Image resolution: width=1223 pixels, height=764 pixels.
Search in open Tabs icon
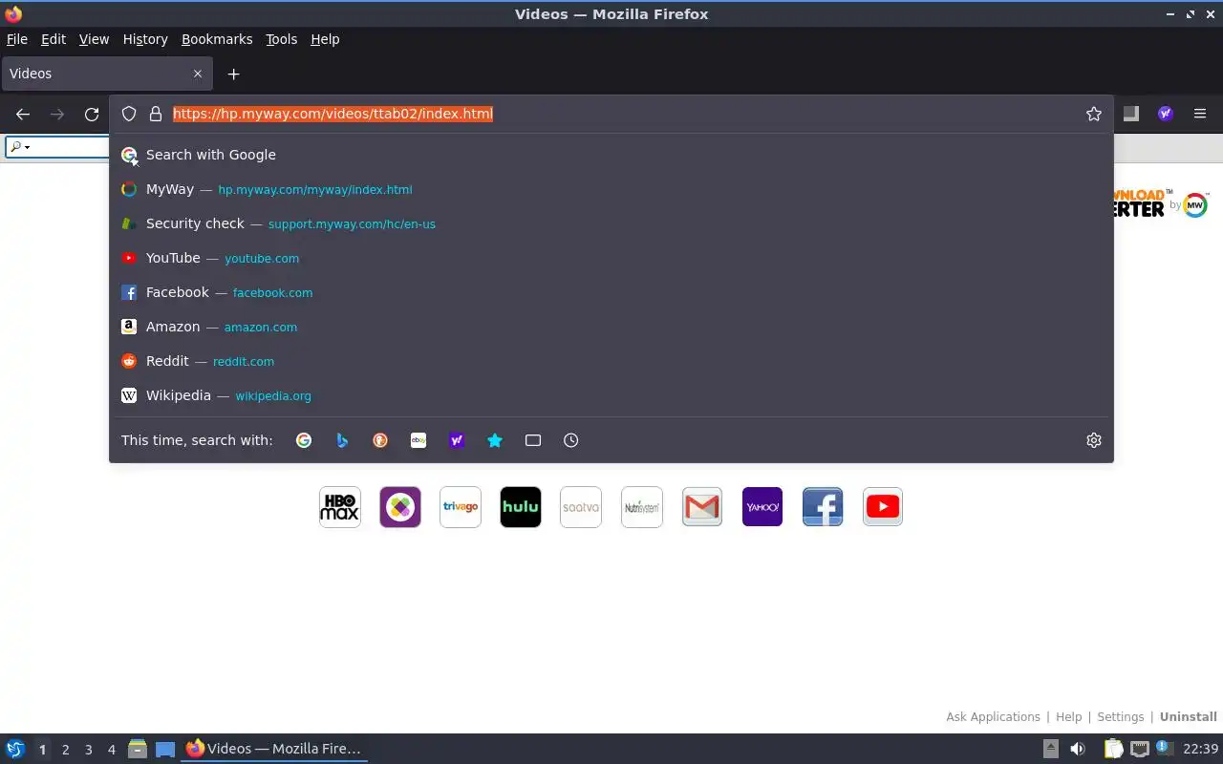[533, 440]
